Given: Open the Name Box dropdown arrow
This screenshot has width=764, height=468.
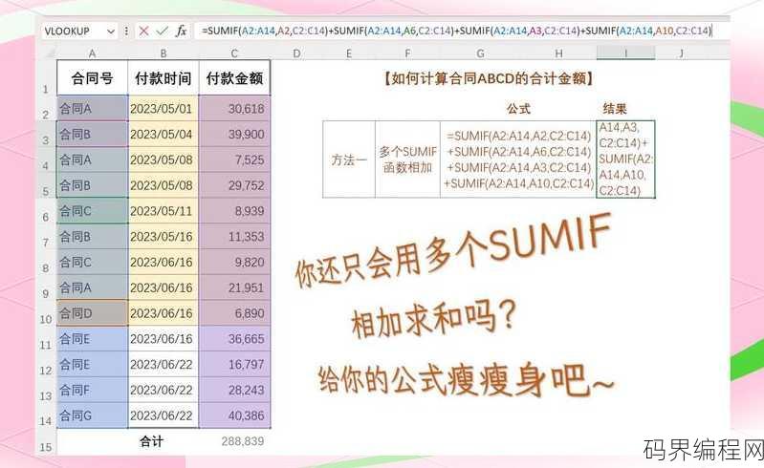Looking at the screenshot, I should coord(111,32).
